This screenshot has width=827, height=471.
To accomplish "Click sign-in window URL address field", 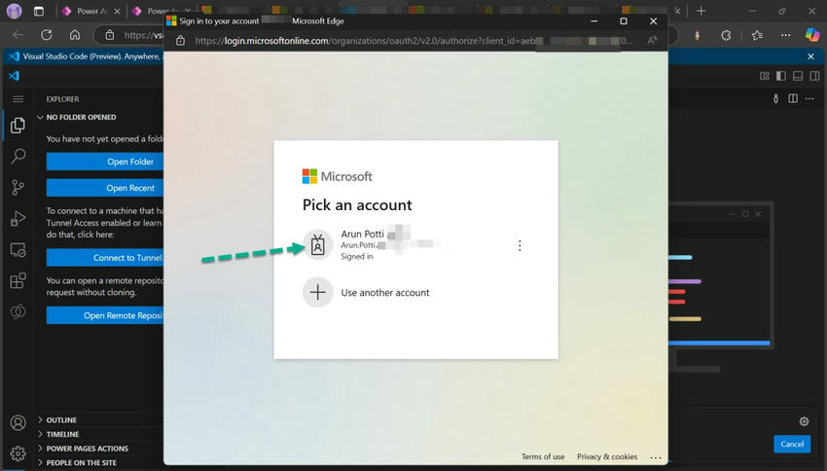I will [416, 41].
